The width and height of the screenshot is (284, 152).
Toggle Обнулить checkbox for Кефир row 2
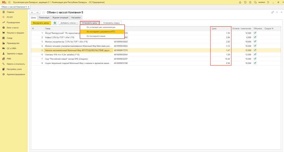[x=255, y=37]
